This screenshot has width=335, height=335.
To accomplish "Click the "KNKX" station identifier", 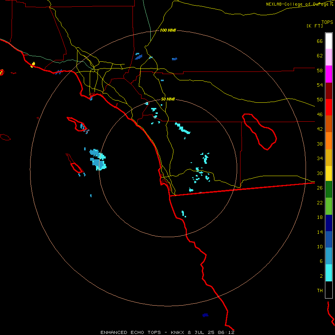I will click(x=178, y=332).
